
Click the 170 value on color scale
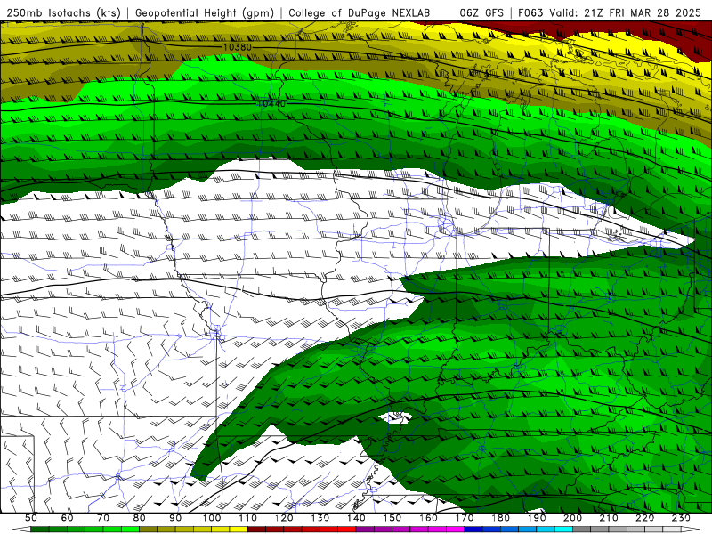pos(464,518)
